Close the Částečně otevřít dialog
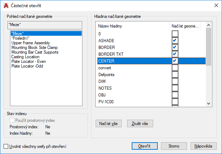This screenshot has width=222, height=154. [x=215, y=5]
